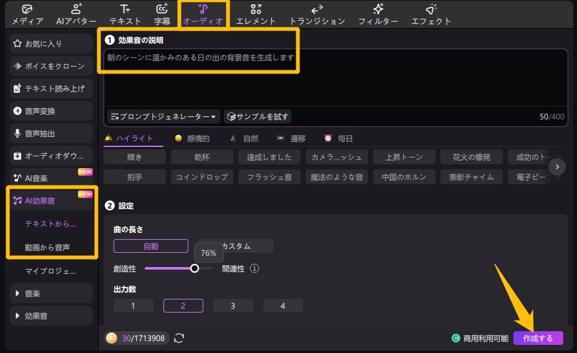Expand the 効果音 section in sidebar
Image resolution: width=577 pixels, height=353 pixels.
(52, 316)
